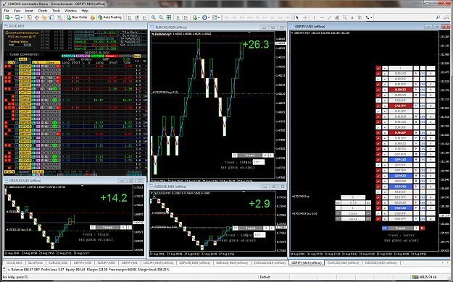This screenshot has height=282, width=453.
Task: Open the MetaEditor icon next to New Order
Action: 93,17
